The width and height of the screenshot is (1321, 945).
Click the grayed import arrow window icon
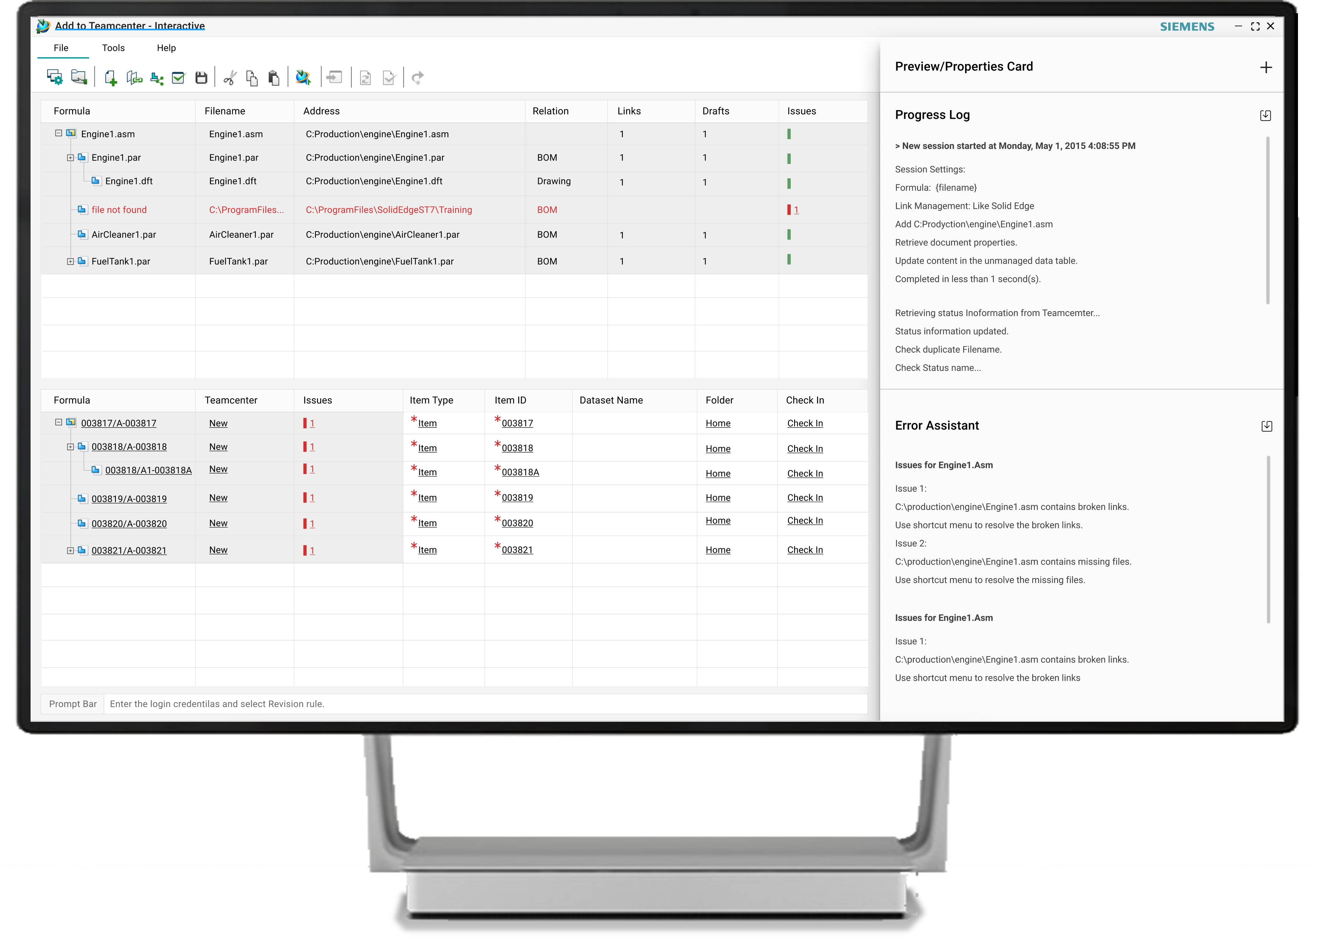pos(334,77)
